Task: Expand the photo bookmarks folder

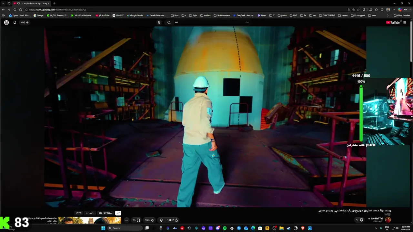Action: (x=282, y=15)
